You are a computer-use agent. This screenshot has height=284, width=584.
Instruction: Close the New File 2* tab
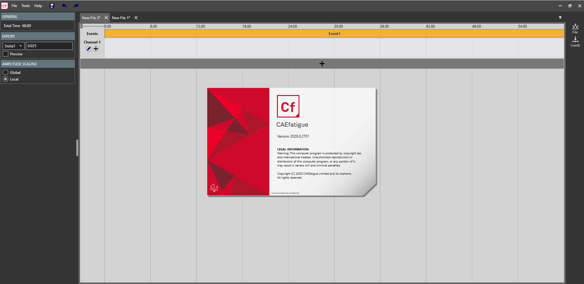click(x=106, y=18)
